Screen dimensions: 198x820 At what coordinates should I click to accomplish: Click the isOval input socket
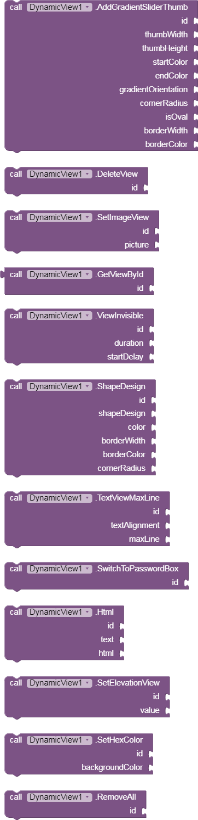[x=195, y=117]
